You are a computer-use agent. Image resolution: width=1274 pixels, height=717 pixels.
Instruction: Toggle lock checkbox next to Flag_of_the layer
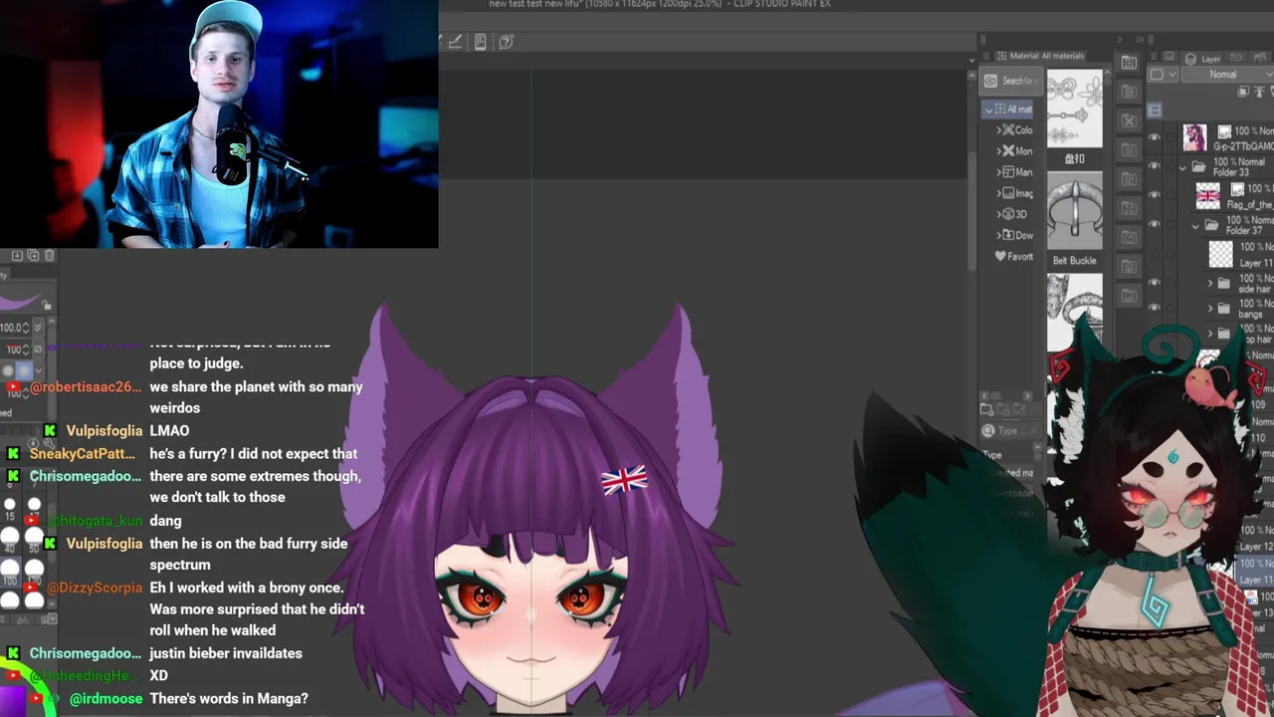click(1170, 195)
